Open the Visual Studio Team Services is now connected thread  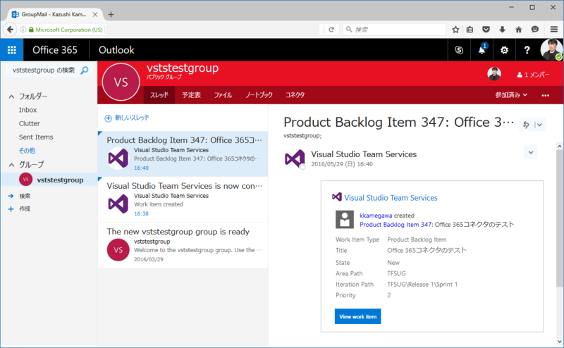pos(183,199)
